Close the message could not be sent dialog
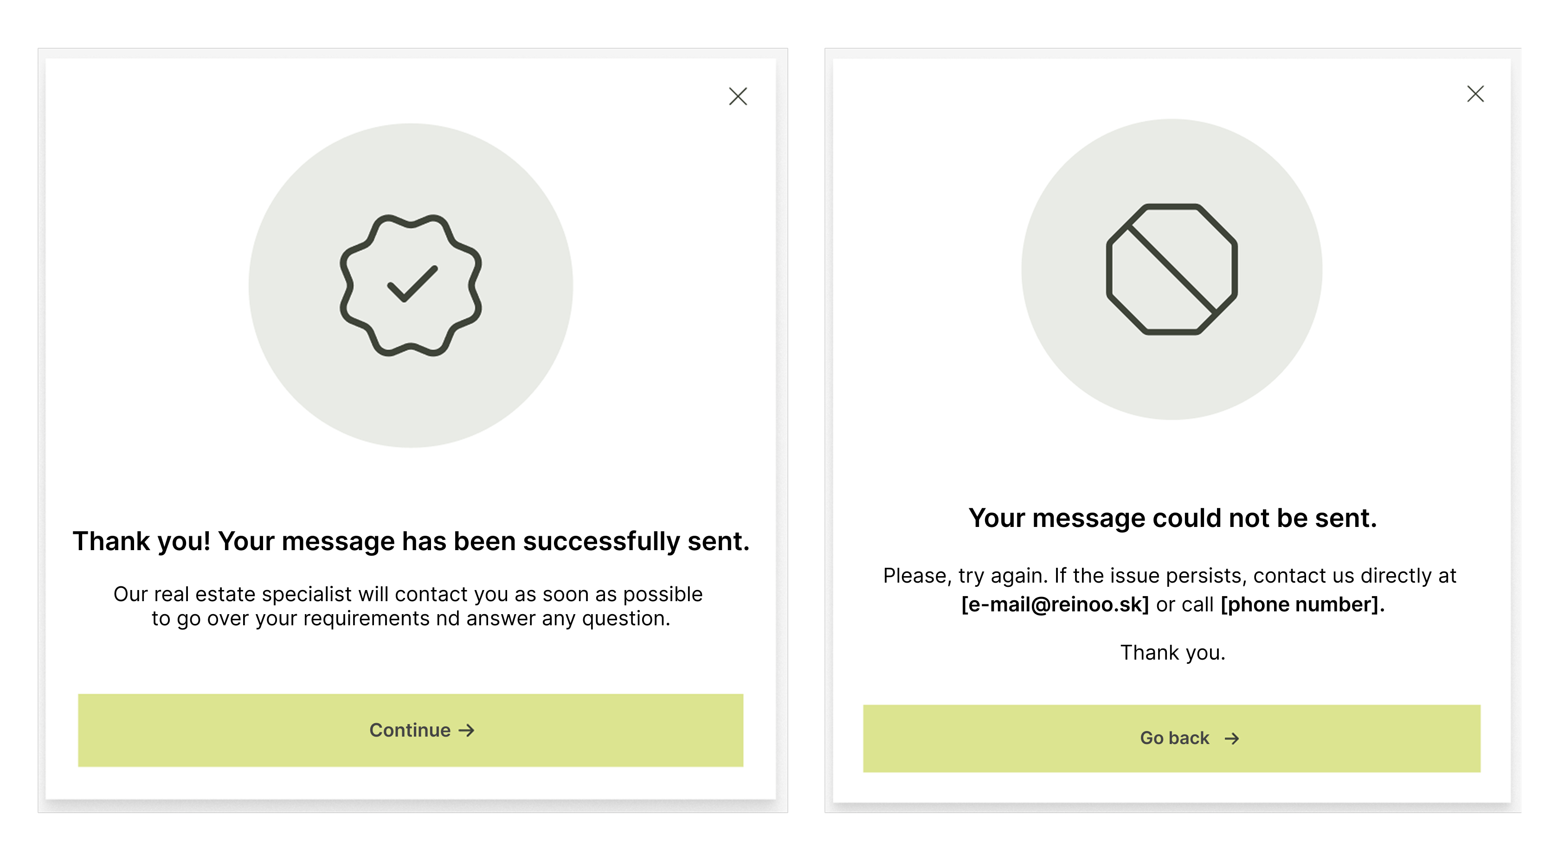1558x860 pixels. pyautogui.click(x=1475, y=94)
